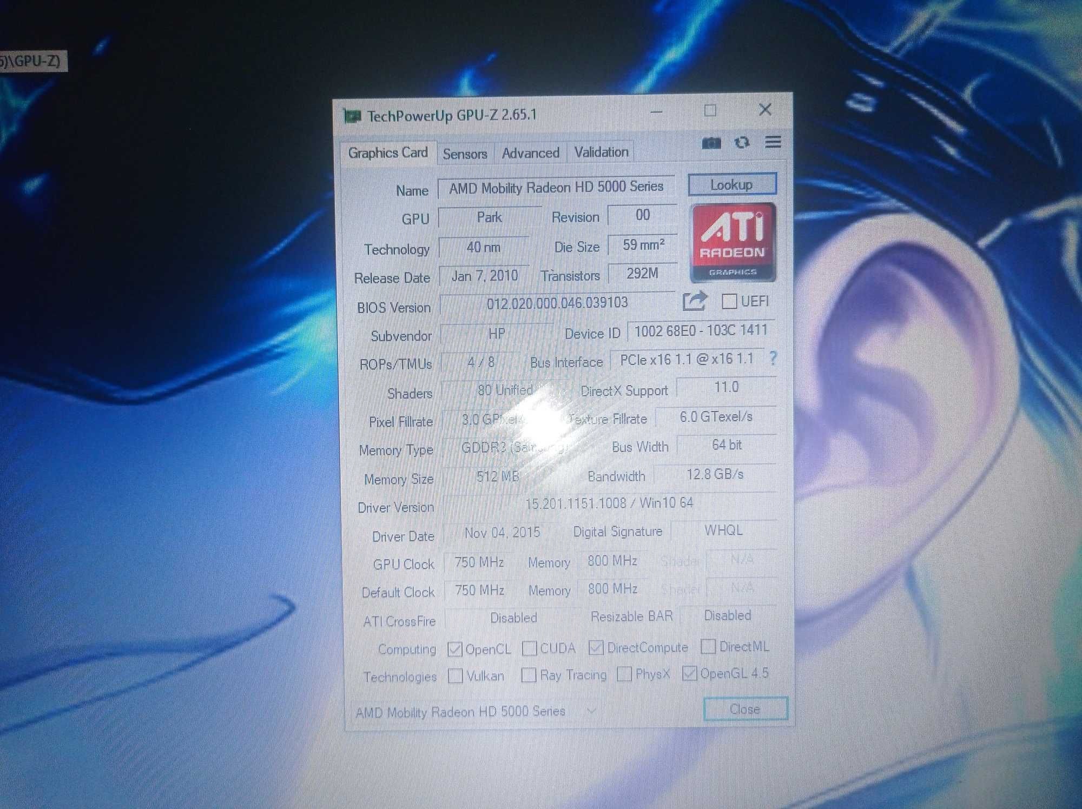Maximize the GPU-Z window

(x=710, y=111)
